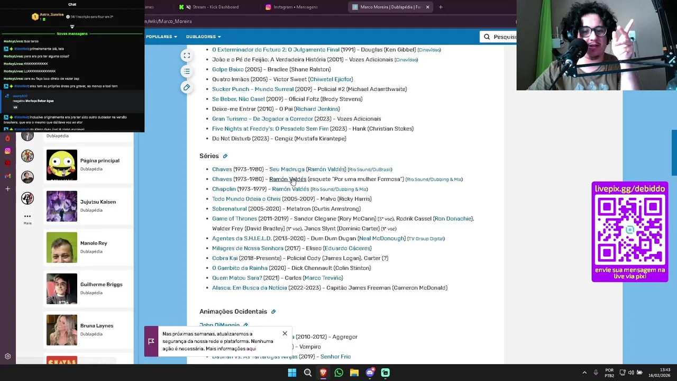Viewport: 677px width, 381px height.
Task: Open the Five Nights at Freddy's link
Action: [270, 129]
